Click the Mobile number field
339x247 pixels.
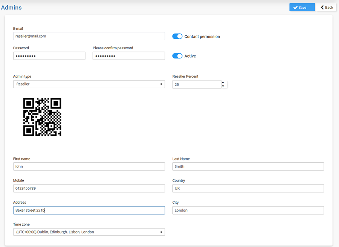pyautogui.click(x=89, y=188)
